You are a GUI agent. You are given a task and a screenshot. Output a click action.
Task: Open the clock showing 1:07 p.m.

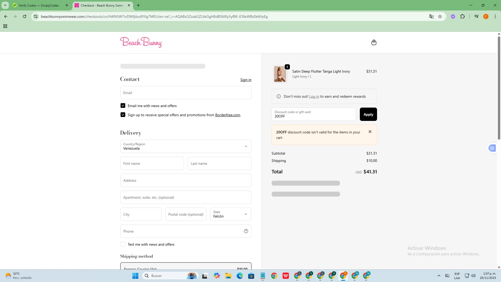(488, 276)
